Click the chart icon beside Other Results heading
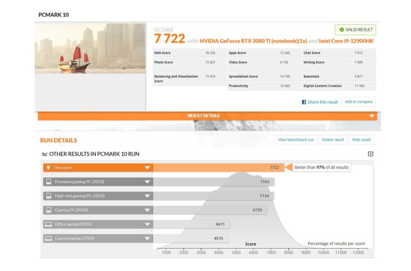 [x=45, y=154]
